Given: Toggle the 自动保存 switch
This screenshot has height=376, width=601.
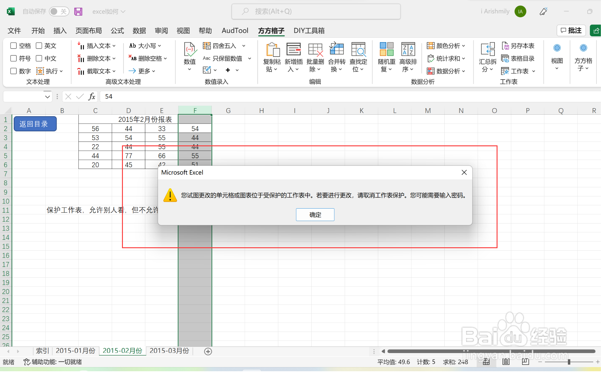Looking at the screenshot, I should click(59, 12).
